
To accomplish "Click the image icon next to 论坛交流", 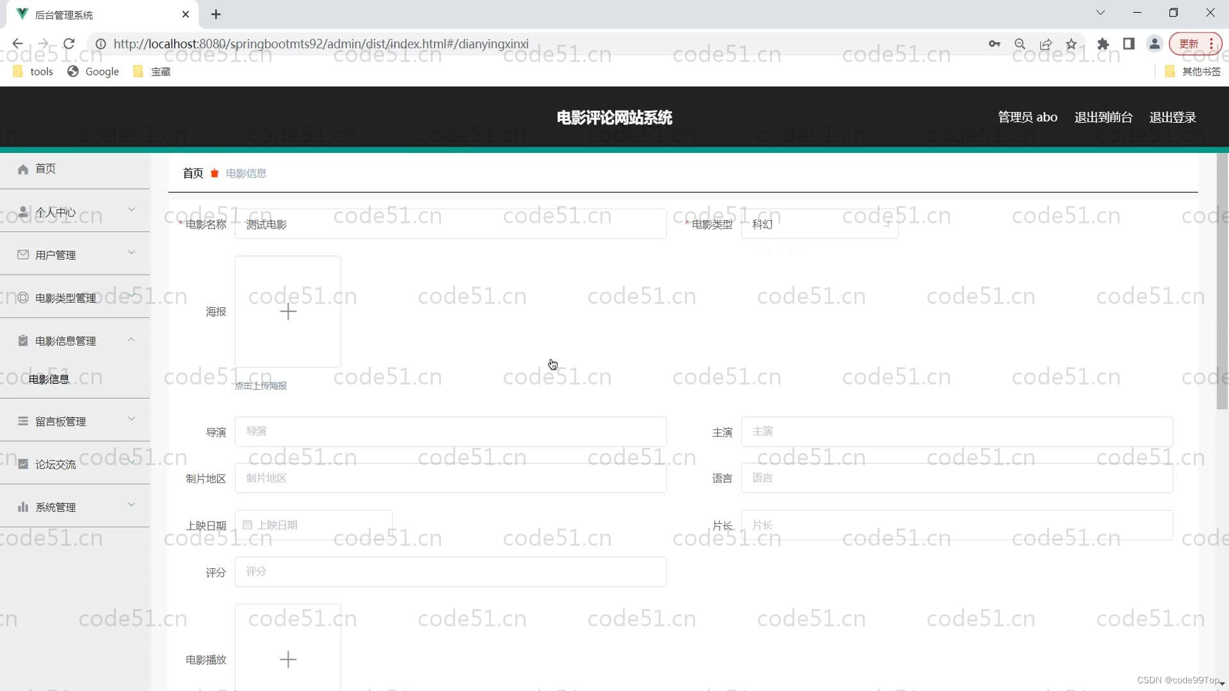I will [23, 464].
